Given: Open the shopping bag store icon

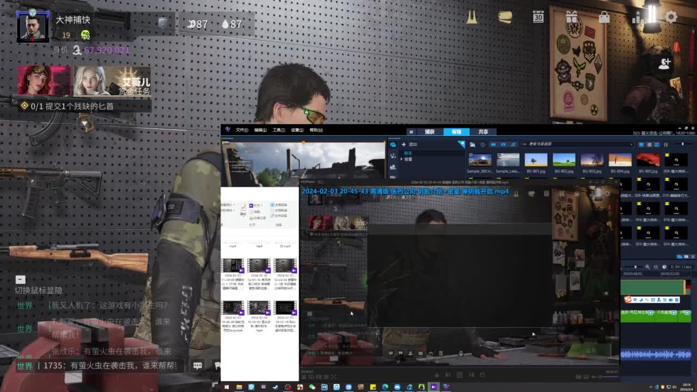Looking at the screenshot, I should [x=604, y=17].
